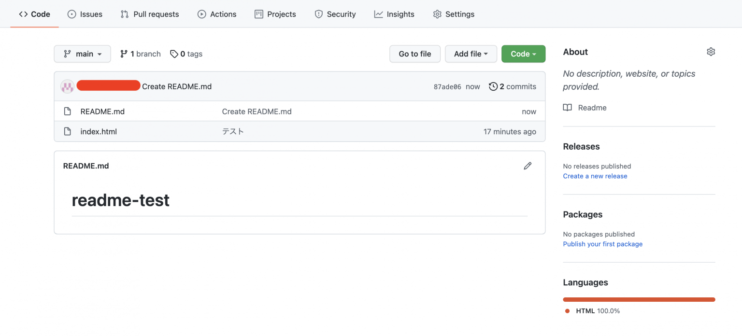
Task: Click the About section gear icon
Action: coord(711,52)
